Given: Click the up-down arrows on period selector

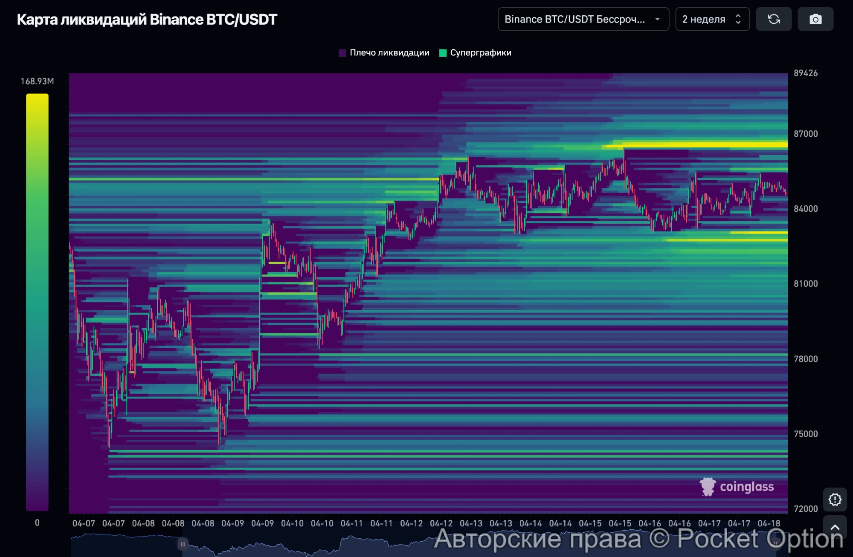Looking at the screenshot, I should tap(738, 19).
